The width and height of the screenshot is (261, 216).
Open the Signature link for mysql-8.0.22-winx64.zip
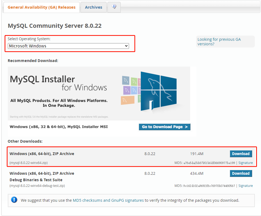(245, 163)
